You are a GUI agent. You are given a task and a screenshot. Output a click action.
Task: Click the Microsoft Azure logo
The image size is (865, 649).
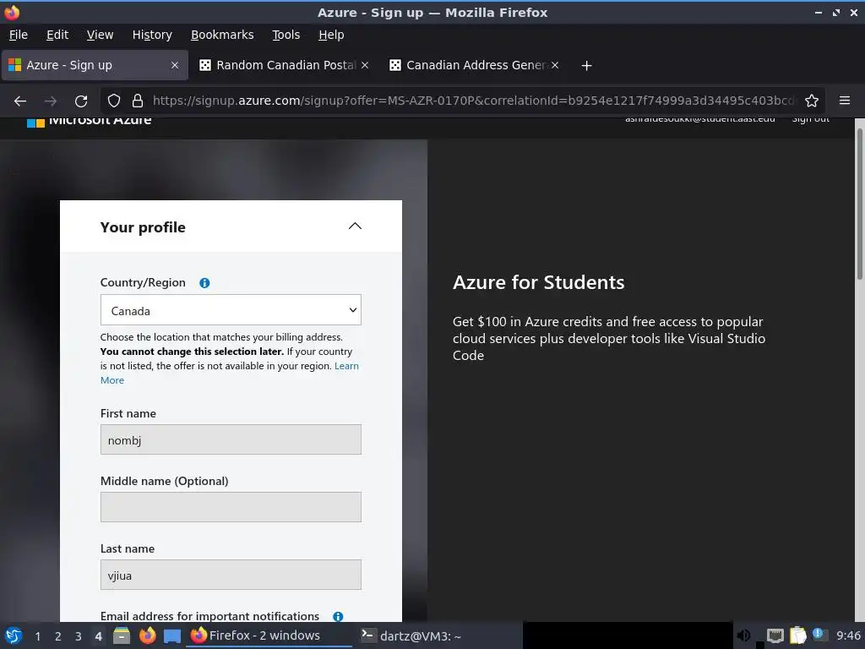(x=90, y=122)
